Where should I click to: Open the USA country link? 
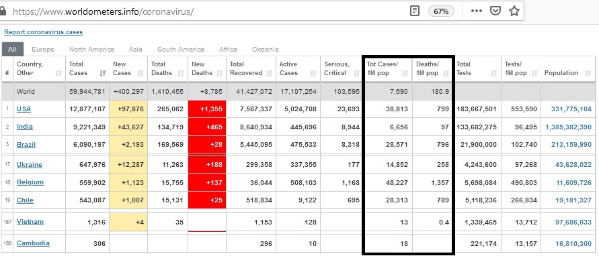pos(24,109)
